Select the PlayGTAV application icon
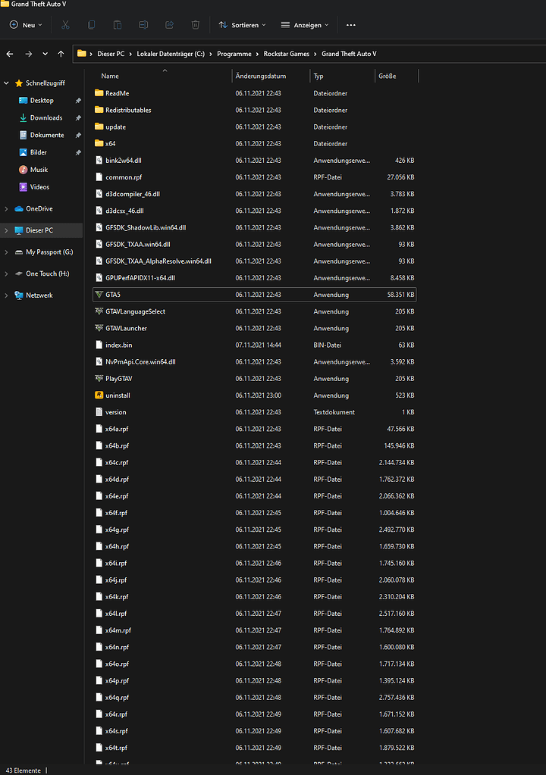Viewport: 546px width, 775px height. (99, 379)
